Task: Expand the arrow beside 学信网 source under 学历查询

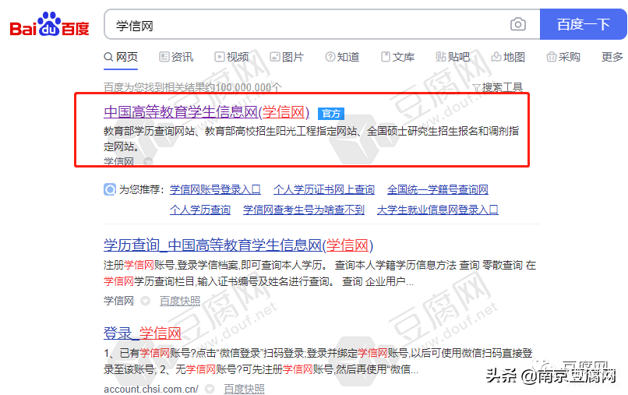Action: tap(146, 301)
